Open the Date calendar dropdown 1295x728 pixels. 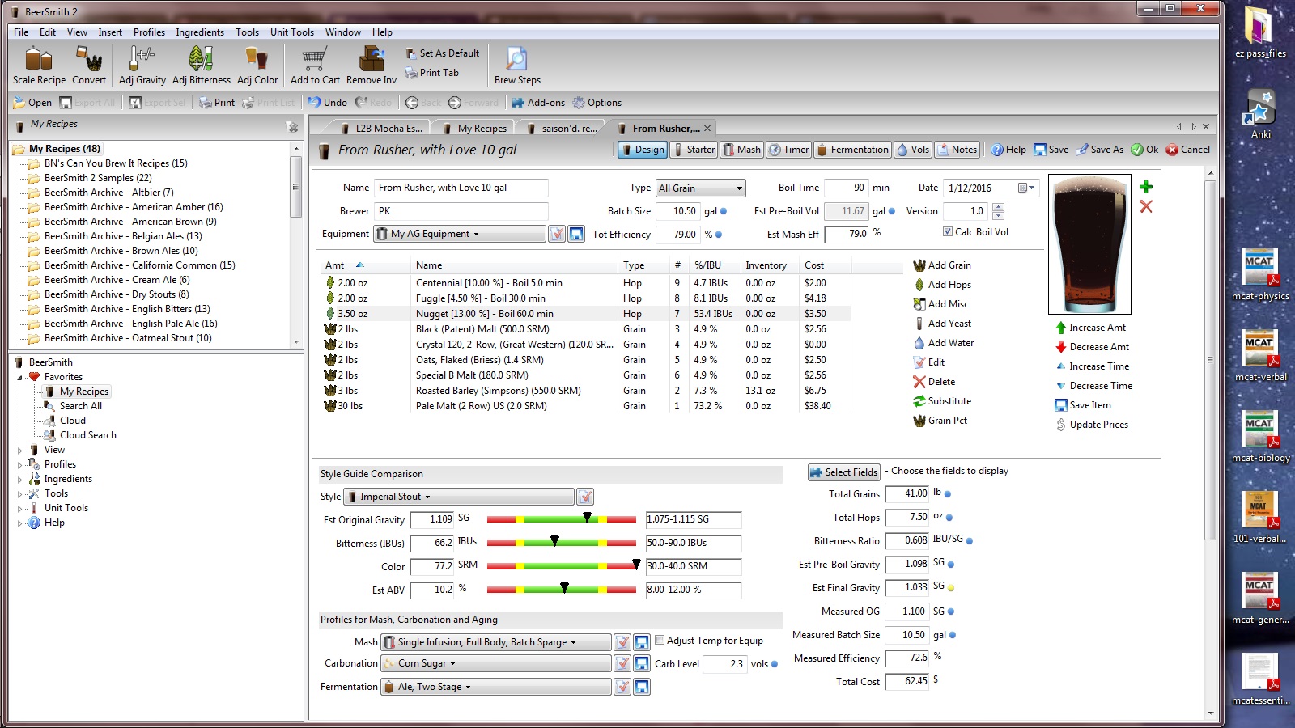[1026, 188]
